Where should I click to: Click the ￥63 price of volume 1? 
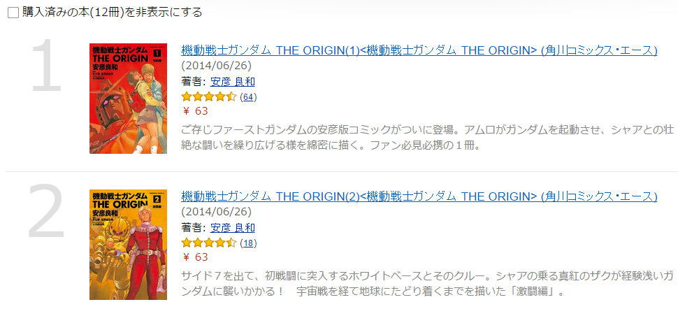[x=195, y=111]
